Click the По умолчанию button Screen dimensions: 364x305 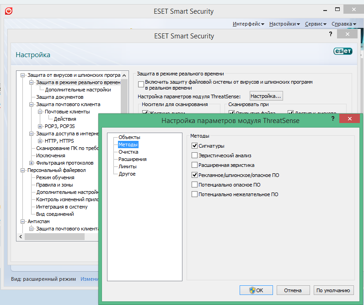pos(333,290)
